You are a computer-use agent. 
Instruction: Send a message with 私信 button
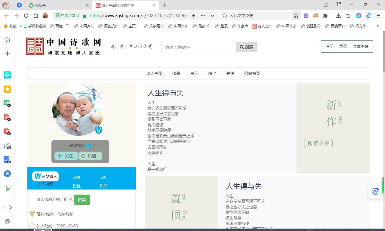pyautogui.click(x=90, y=156)
